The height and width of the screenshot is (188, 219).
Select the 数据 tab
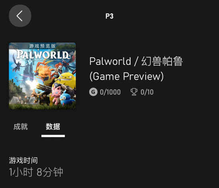pos(53,127)
